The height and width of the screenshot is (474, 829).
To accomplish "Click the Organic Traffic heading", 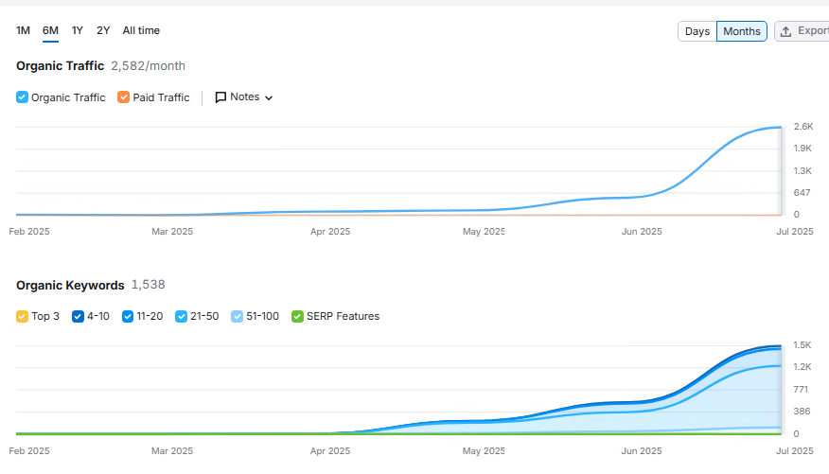I will 61,66.
